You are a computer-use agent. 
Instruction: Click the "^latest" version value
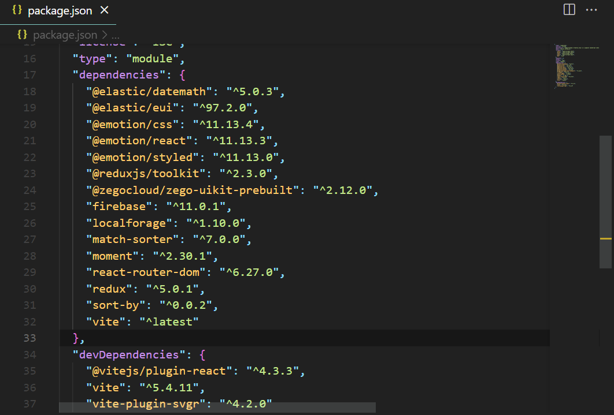coord(169,321)
